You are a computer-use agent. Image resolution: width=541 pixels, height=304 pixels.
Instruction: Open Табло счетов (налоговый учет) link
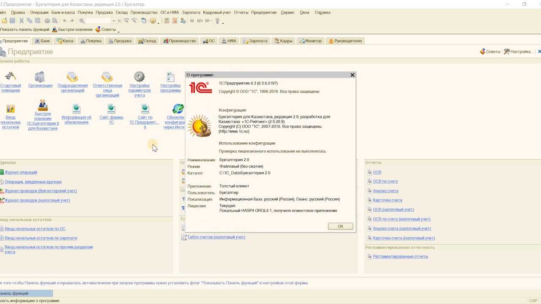click(x=216, y=237)
